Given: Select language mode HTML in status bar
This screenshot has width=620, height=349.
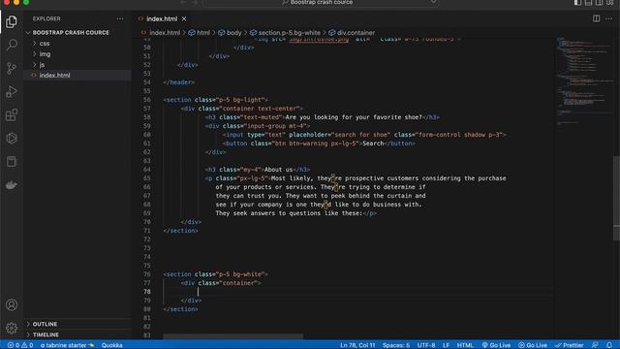Looking at the screenshot, I should (465, 345).
